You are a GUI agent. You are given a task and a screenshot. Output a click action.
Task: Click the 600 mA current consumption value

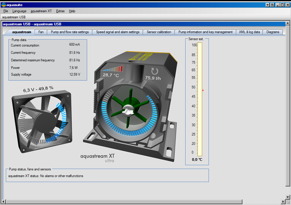(75, 44)
